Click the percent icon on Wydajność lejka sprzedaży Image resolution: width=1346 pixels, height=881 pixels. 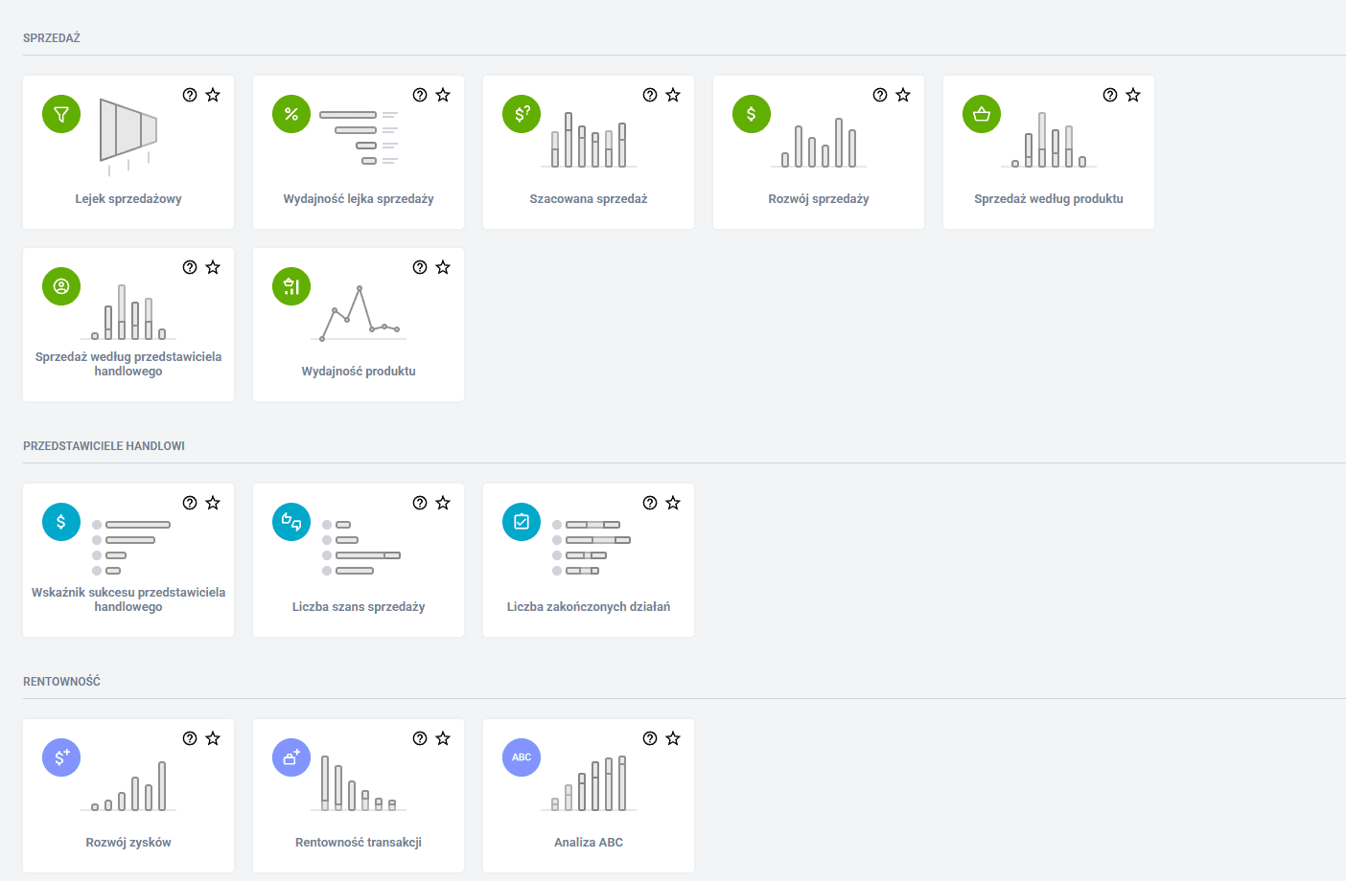(x=291, y=114)
